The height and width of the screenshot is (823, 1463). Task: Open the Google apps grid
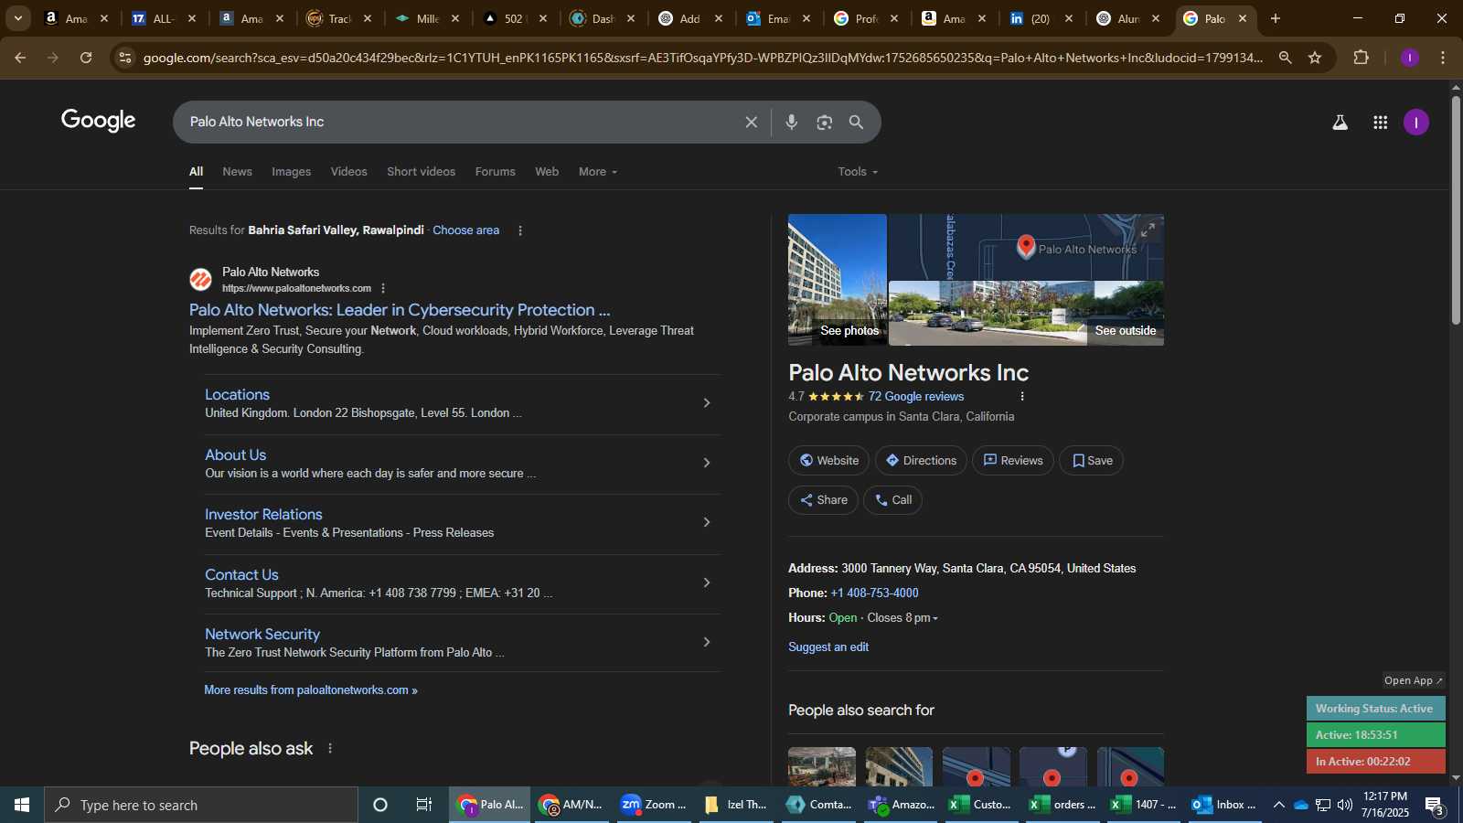pos(1381,122)
